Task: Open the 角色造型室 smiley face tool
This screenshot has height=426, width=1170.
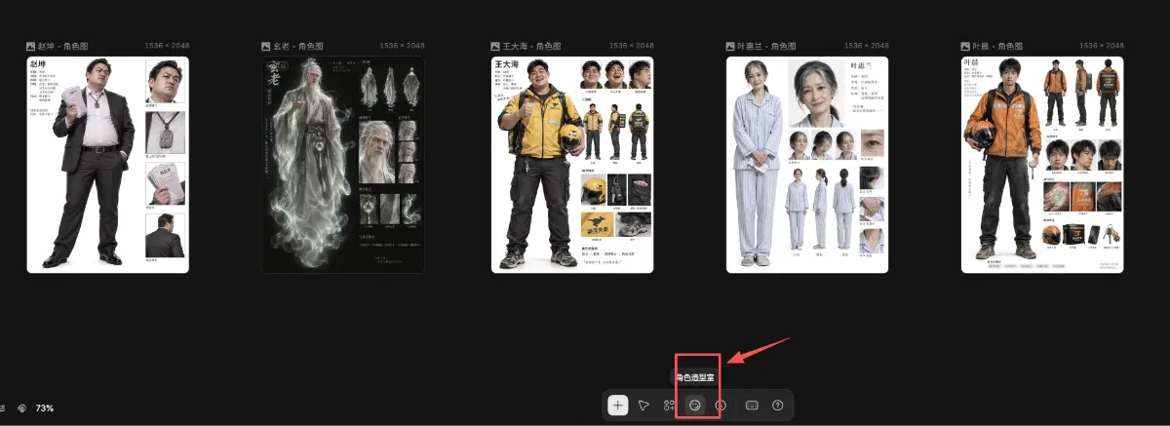Action: pos(695,406)
